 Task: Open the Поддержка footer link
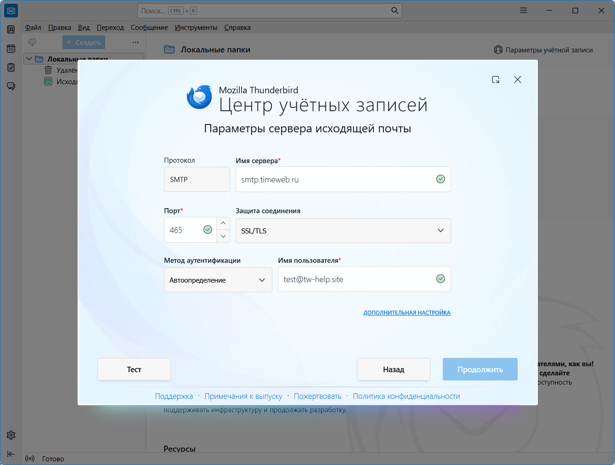(x=174, y=396)
